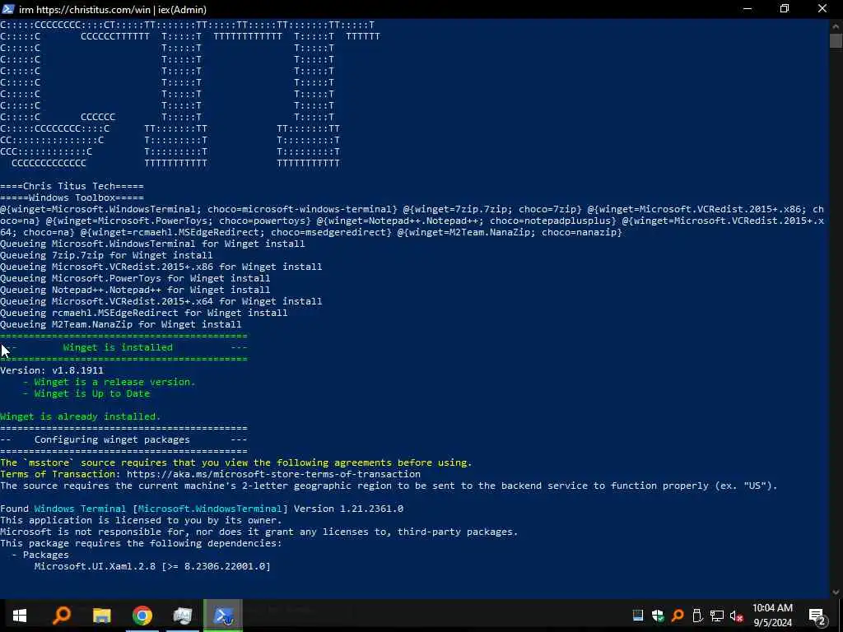
Task: Click the scrollbar up arrow
Action: point(836,26)
